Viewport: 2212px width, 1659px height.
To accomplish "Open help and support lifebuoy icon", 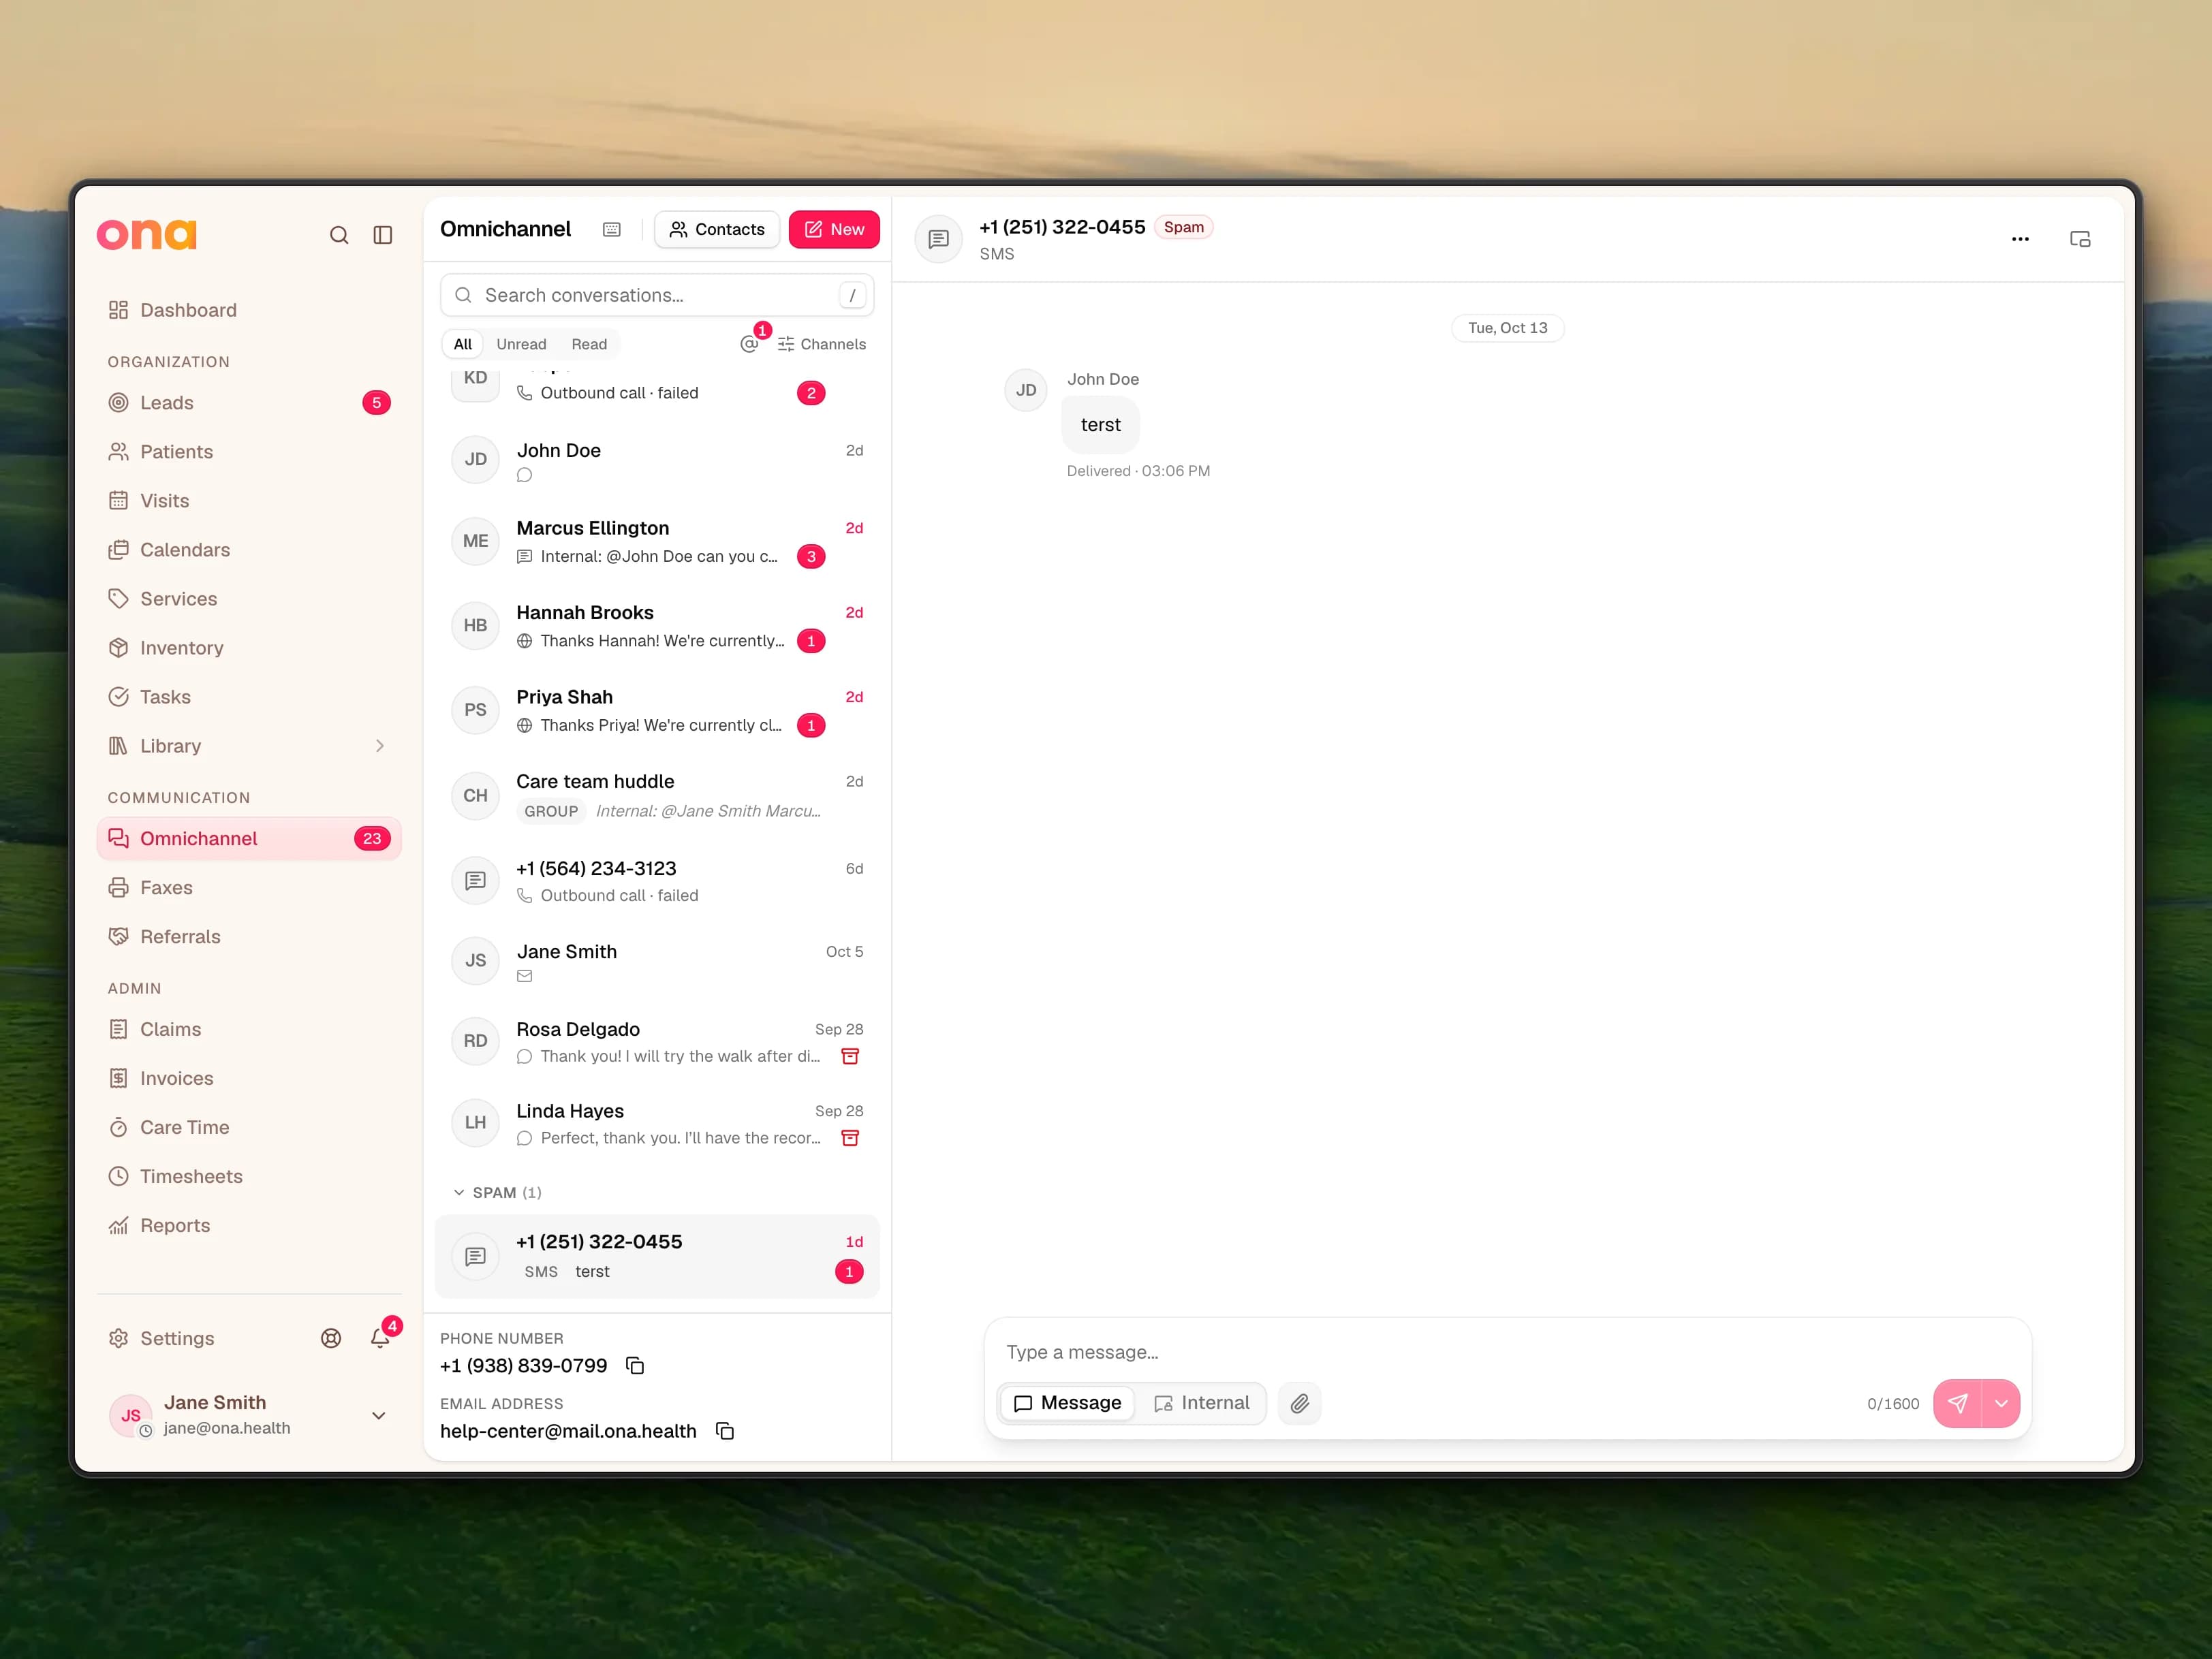I will coord(331,1338).
